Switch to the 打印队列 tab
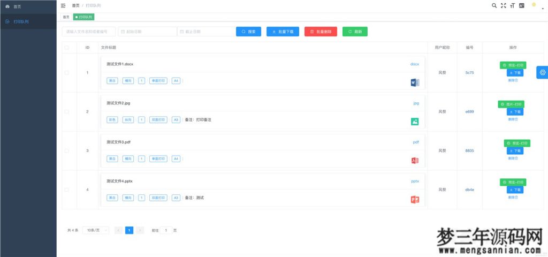This screenshot has height=257, width=548. [x=83, y=17]
